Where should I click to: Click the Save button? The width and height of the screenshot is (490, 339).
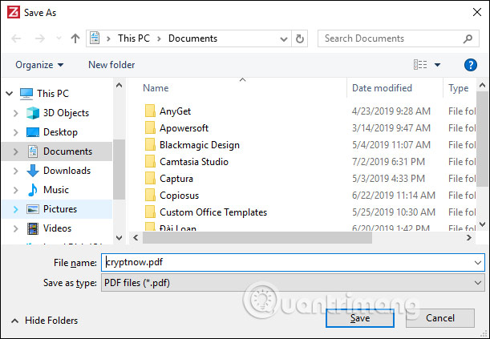click(x=360, y=318)
